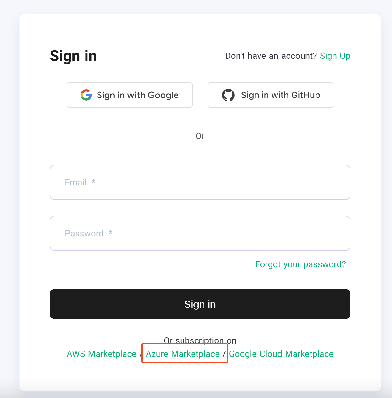Screen dimensions: 392x398
Task: Click the GitHub Octocat icon
Action: [x=228, y=95]
